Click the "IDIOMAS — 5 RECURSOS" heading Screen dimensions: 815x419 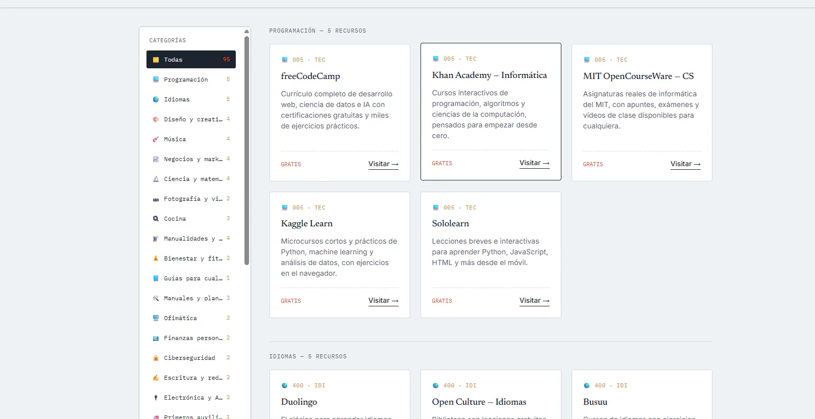pyautogui.click(x=308, y=357)
